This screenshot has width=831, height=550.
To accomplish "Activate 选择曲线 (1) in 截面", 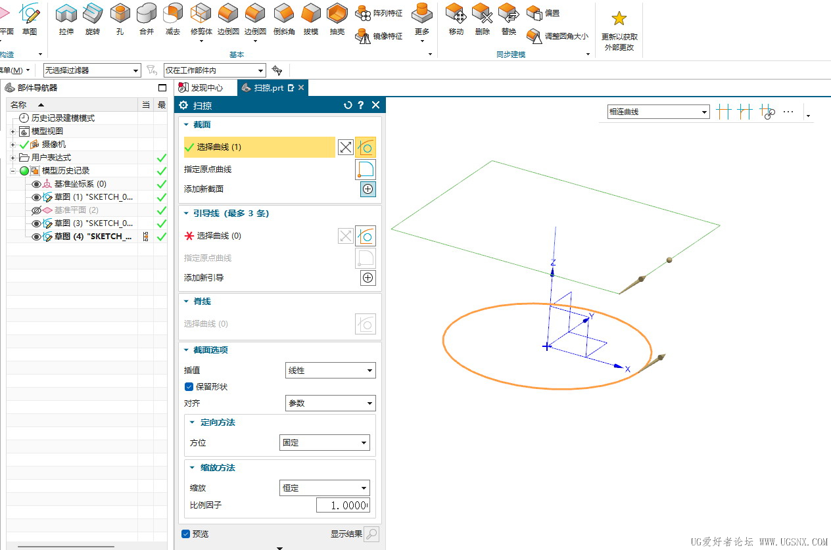I will tap(260, 147).
